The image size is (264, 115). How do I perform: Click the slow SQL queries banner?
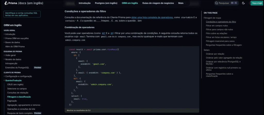click(22, 14)
